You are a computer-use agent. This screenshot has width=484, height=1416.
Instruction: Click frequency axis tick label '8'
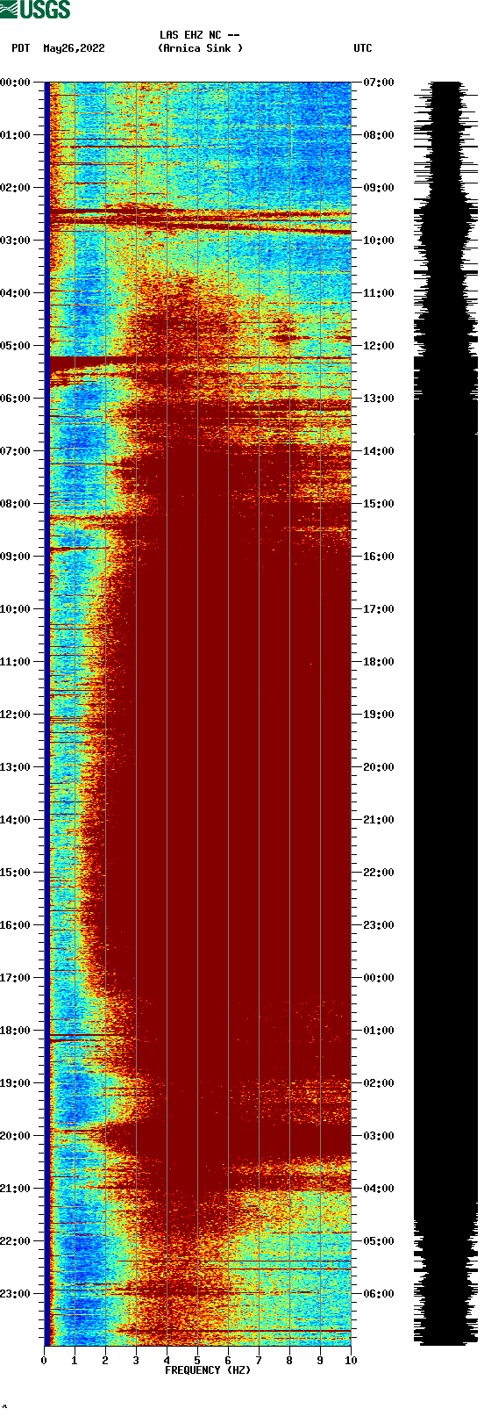289,1361
